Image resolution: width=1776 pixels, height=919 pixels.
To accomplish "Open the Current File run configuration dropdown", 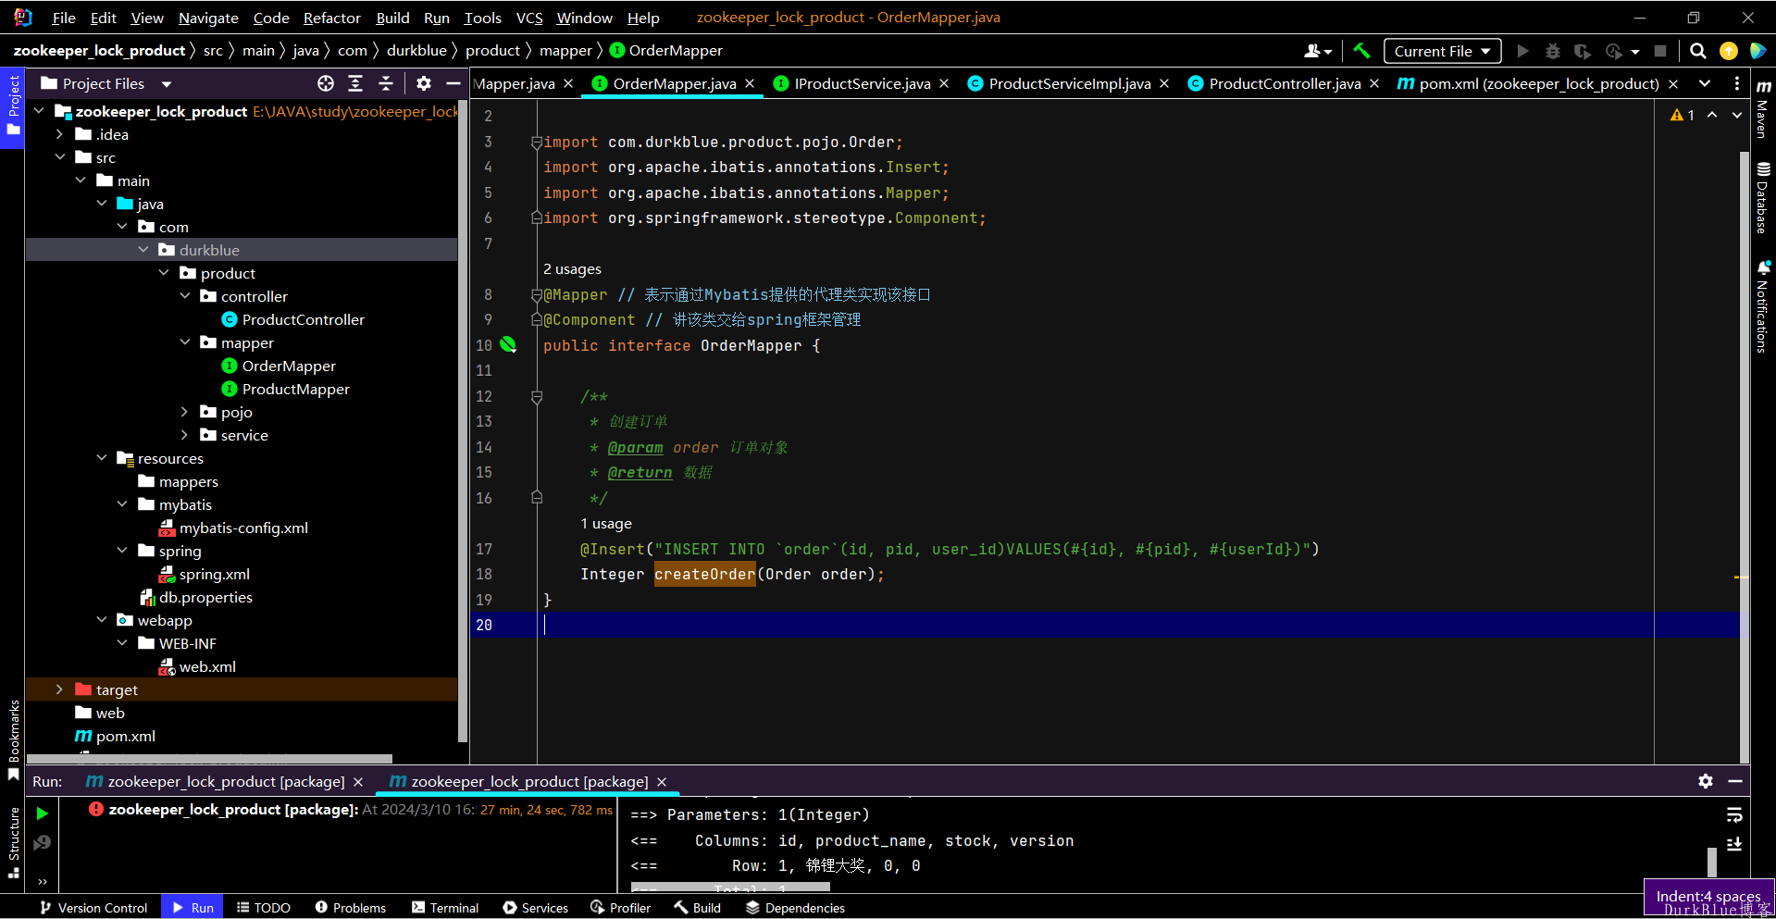I will [x=1442, y=51].
